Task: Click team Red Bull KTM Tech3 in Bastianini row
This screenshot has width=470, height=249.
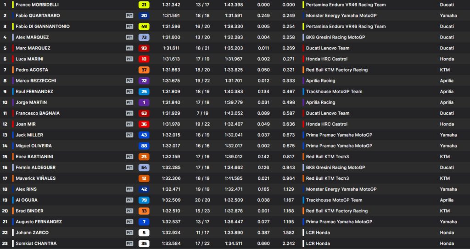Action: pyautogui.click(x=328, y=156)
